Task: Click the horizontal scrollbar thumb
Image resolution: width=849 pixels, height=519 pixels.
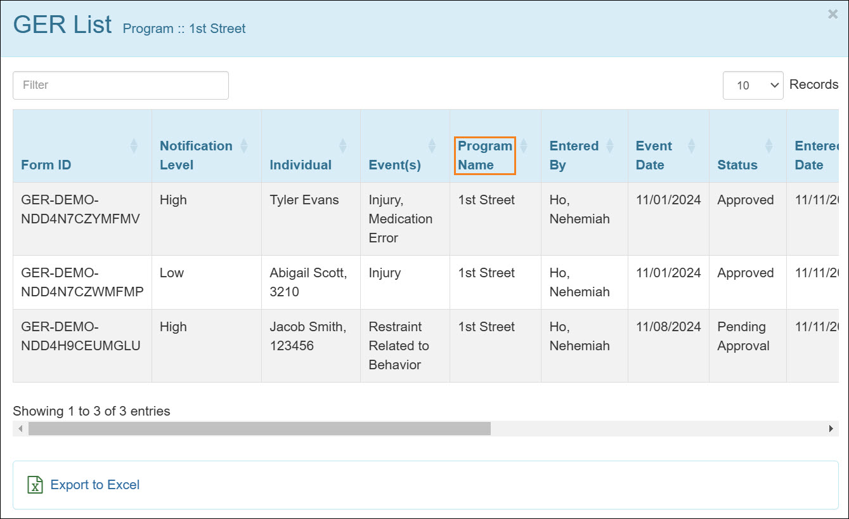Action: (x=259, y=429)
